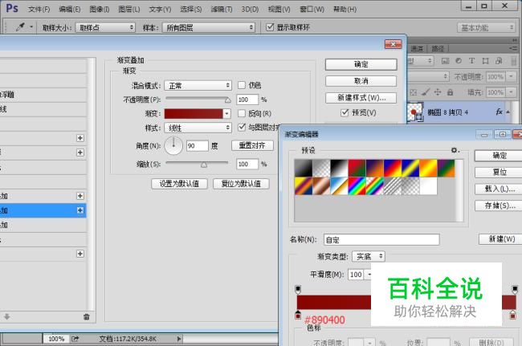This screenshot has height=346, width=522.
Task: Enable the 仿色 dither checkbox
Action: [x=242, y=85]
